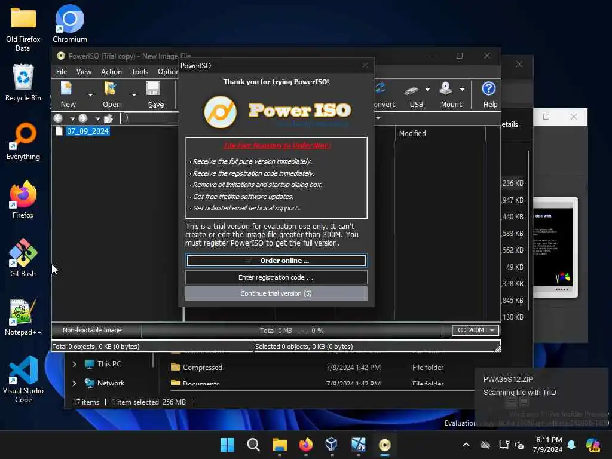Open the Action menu

pos(111,72)
